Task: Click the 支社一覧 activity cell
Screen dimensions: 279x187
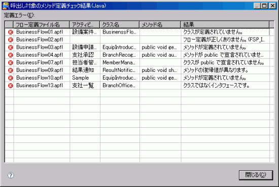Action: 85,86
